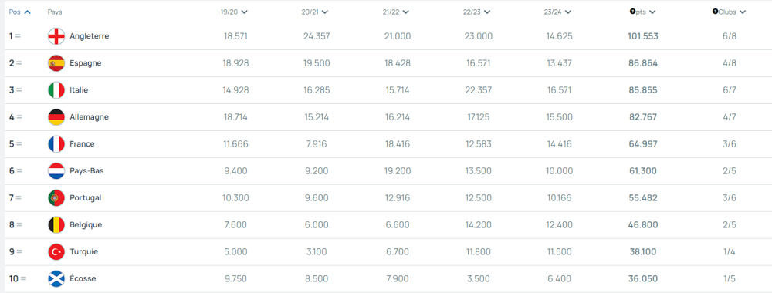Click the Italy flag icon
The height and width of the screenshot is (293, 772).
click(x=56, y=90)
